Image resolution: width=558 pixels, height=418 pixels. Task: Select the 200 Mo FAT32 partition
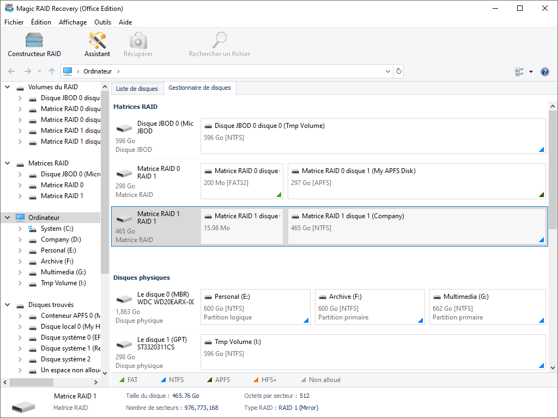coord(241,181)
